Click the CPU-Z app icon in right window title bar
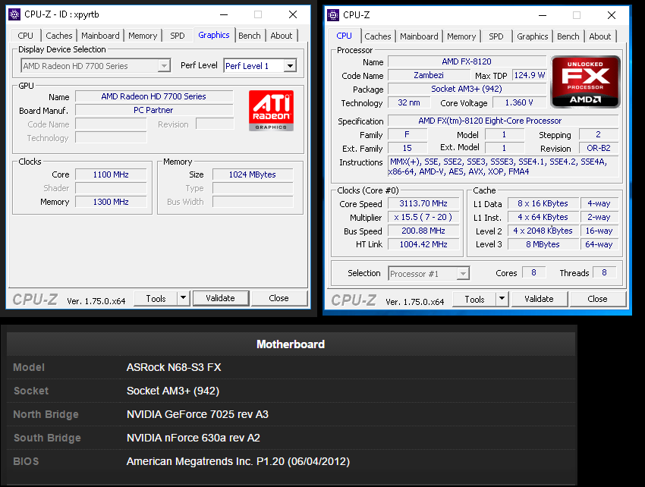This screenshot has width=645, height=487. coord(333,15)
